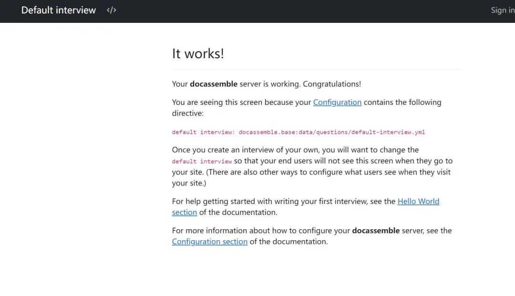This screenshot has height=296, width=515.
Task: Click the default-interview.yml directive code line
Action: point(298,132)
